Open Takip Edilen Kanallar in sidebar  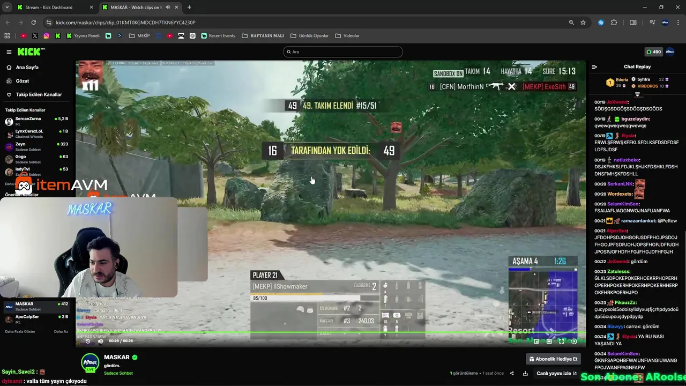tap(39, 94)
